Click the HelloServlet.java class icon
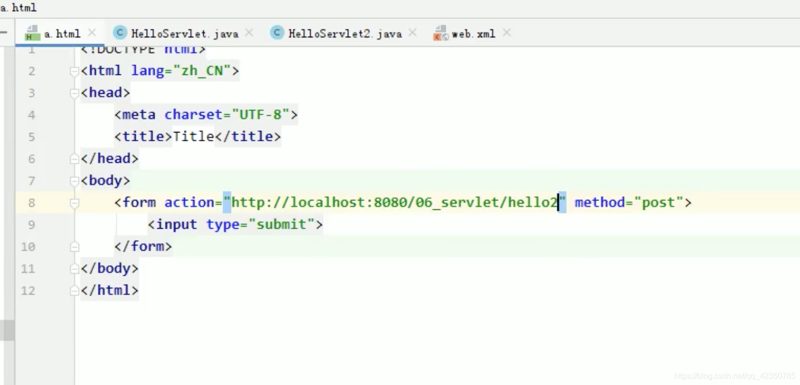Image resolution: width=800 pixels, height=385 pixels. (120, 33)
